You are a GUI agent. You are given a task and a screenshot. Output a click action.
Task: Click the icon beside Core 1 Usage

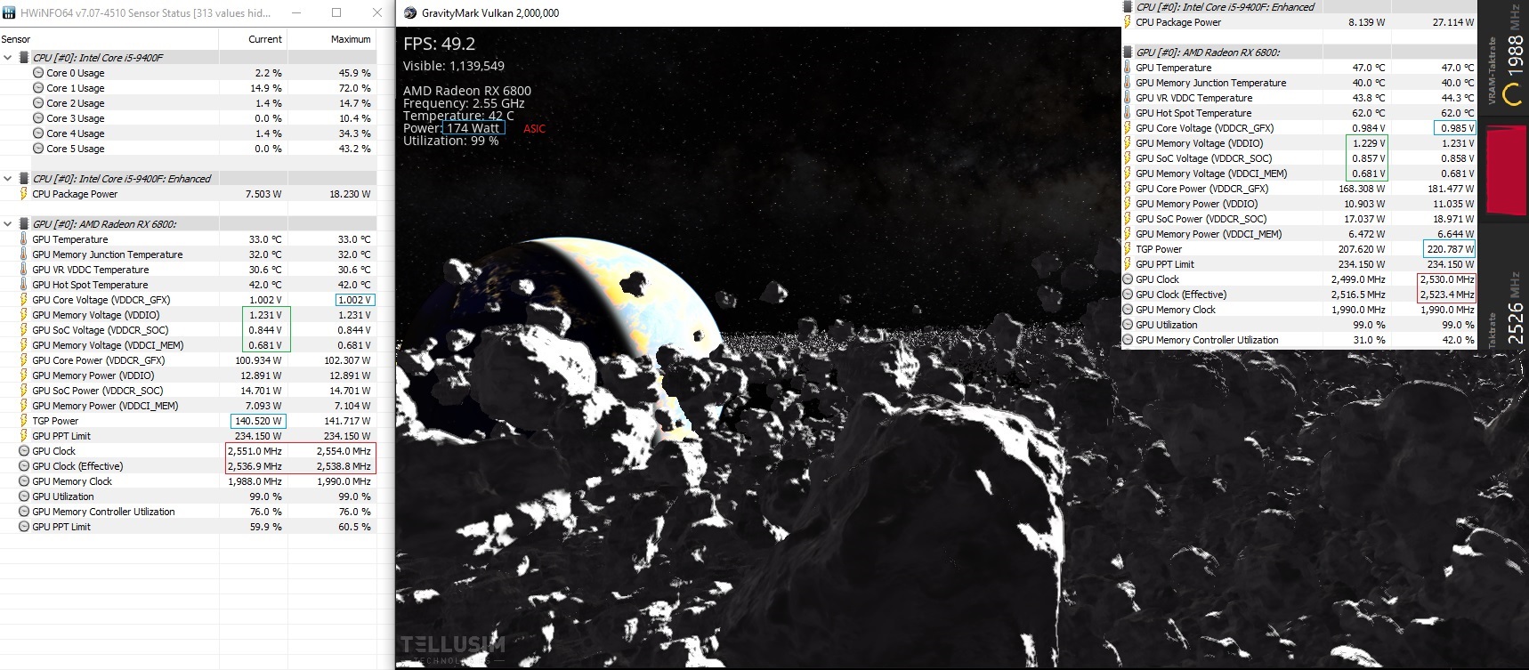tap(38, 88)
